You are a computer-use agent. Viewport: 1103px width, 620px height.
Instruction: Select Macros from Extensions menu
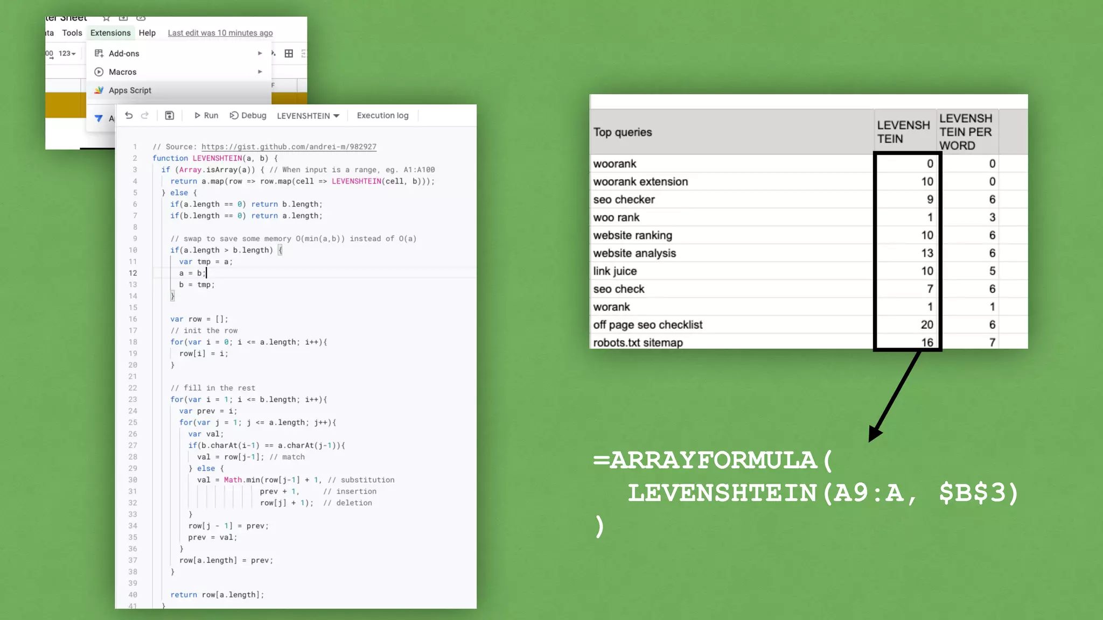coord(179,72)
